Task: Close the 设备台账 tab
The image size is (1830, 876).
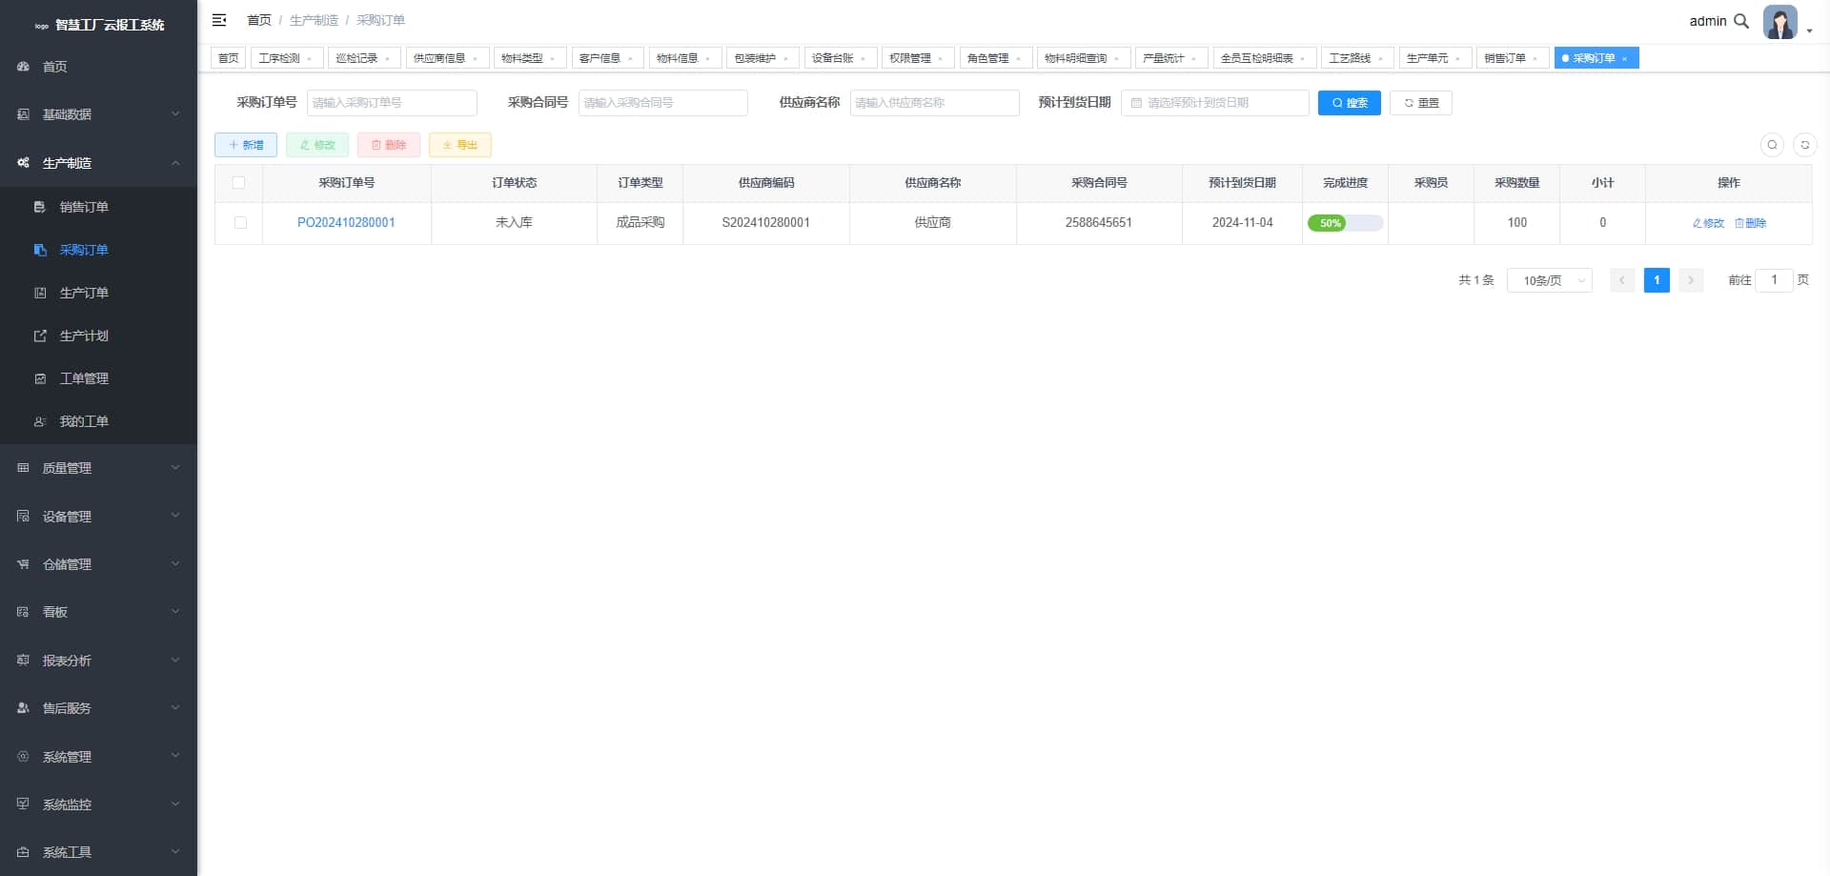Action: [x=864, y=59]
